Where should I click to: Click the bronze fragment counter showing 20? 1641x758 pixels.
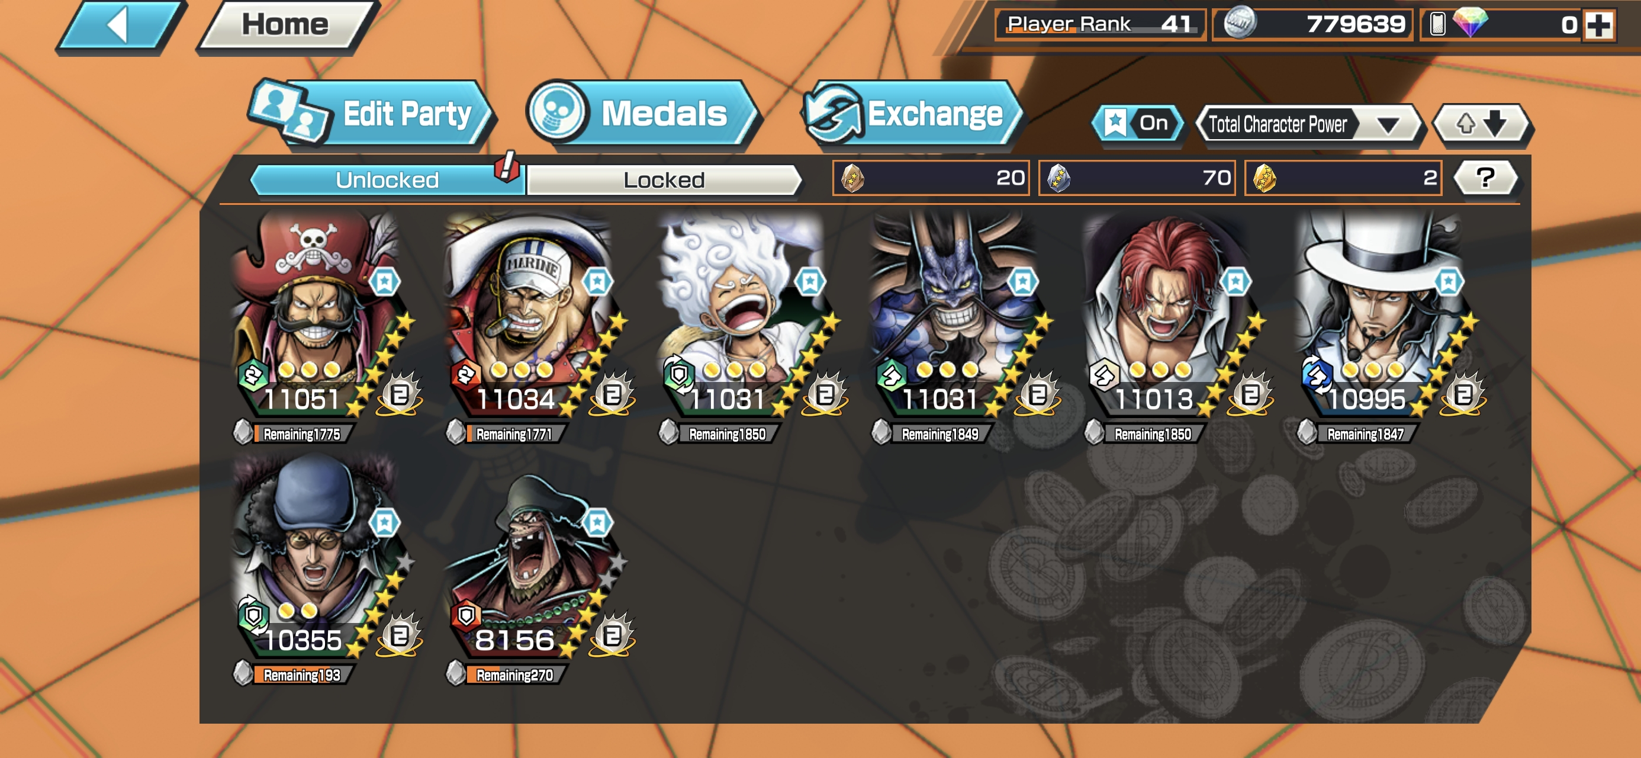pyautogui.click(x=931, y=178)
